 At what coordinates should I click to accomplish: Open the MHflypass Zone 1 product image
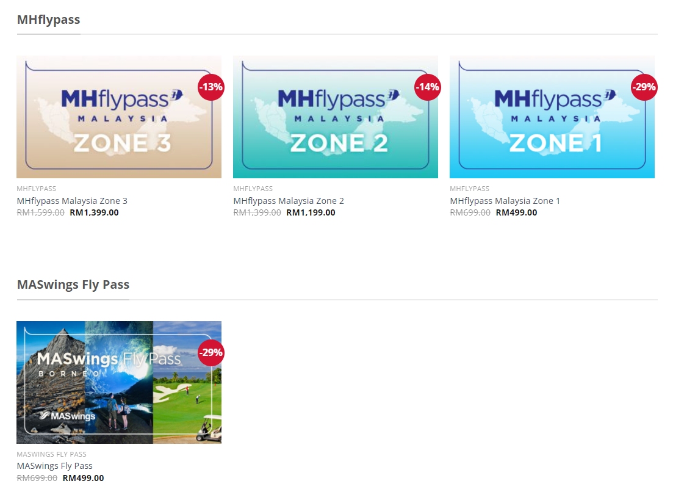552,117
